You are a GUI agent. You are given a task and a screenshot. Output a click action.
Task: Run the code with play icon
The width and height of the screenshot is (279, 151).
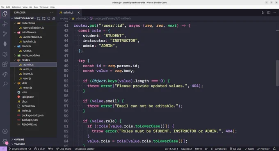coord(263,13)
